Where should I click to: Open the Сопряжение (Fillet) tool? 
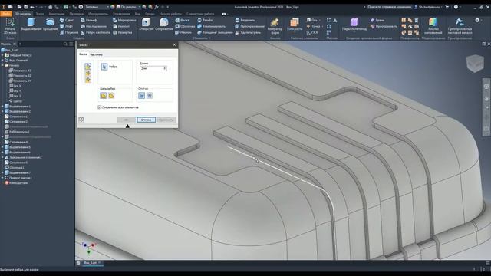tap(164, 25)
